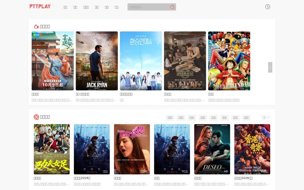This screenshot has height=190, width=304.
Task: Click the thumbs-up icon of the featured section
Action: click(x=36, y=26)
